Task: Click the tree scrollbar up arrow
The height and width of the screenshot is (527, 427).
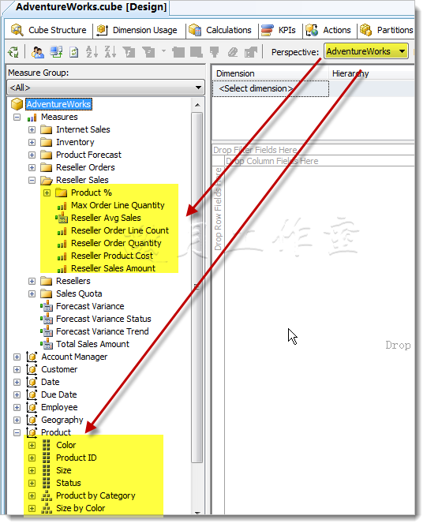Action: tap(197, 105)
